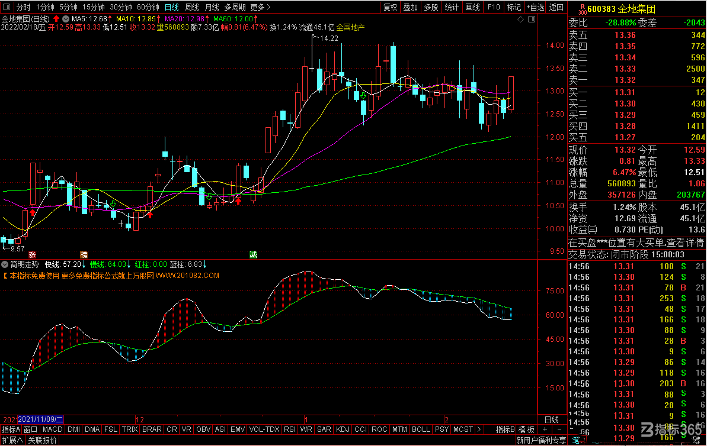Click the panel layout icon beside 分时

7,7
